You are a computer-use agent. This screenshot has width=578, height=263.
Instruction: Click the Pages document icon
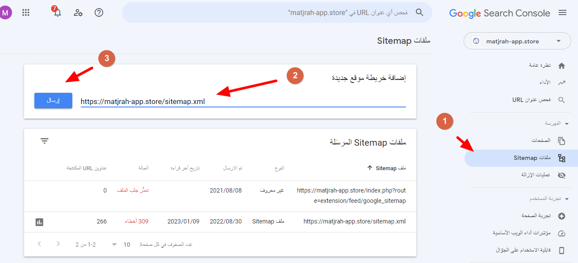(561, 141)
